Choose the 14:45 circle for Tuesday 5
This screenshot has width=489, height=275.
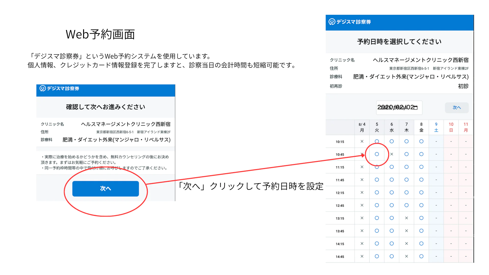point(377,256)
